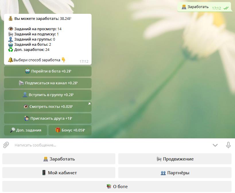Click the message input field
The width and height of the screenshot is (235, 193).
(x=111, y=145)
